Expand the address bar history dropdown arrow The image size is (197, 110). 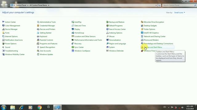[x=156, y=5]
